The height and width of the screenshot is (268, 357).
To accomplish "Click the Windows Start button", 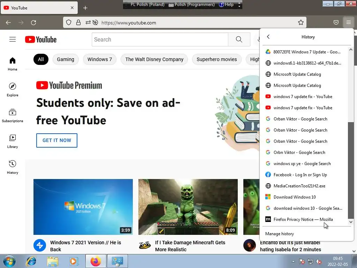I will [9, 261].
